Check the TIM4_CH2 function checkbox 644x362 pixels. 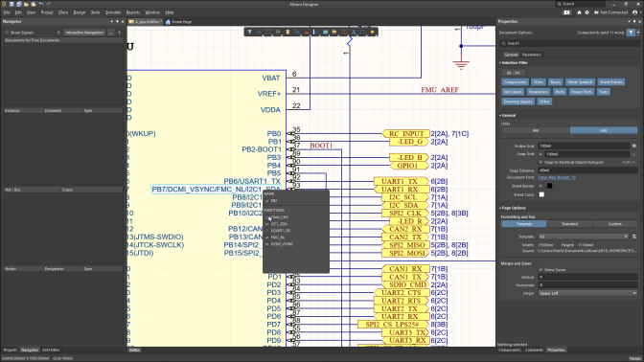click(x=267, y=217)
